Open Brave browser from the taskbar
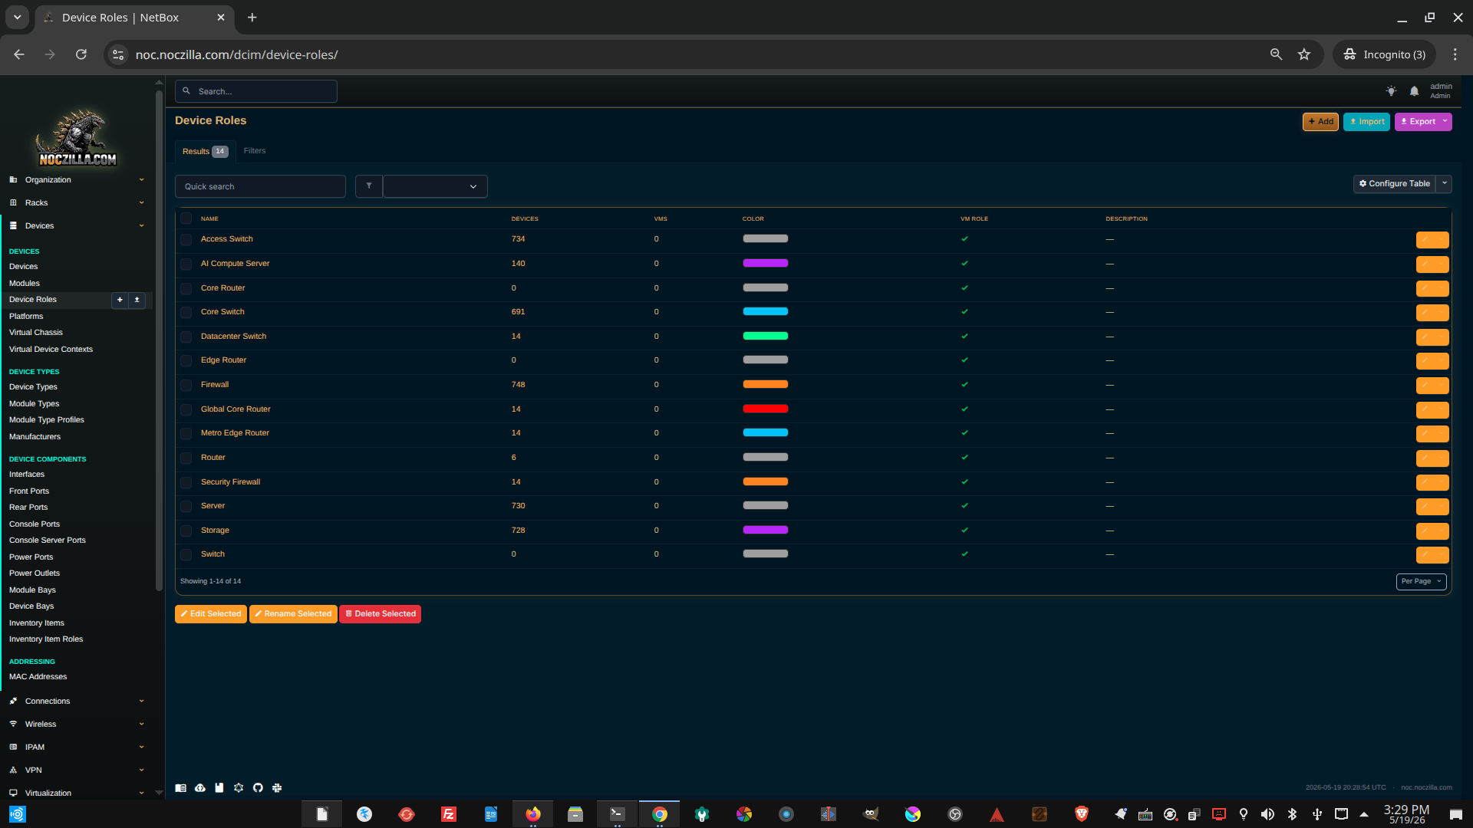The height and width of the screenshot is (828, 1473). [1082, 814]
